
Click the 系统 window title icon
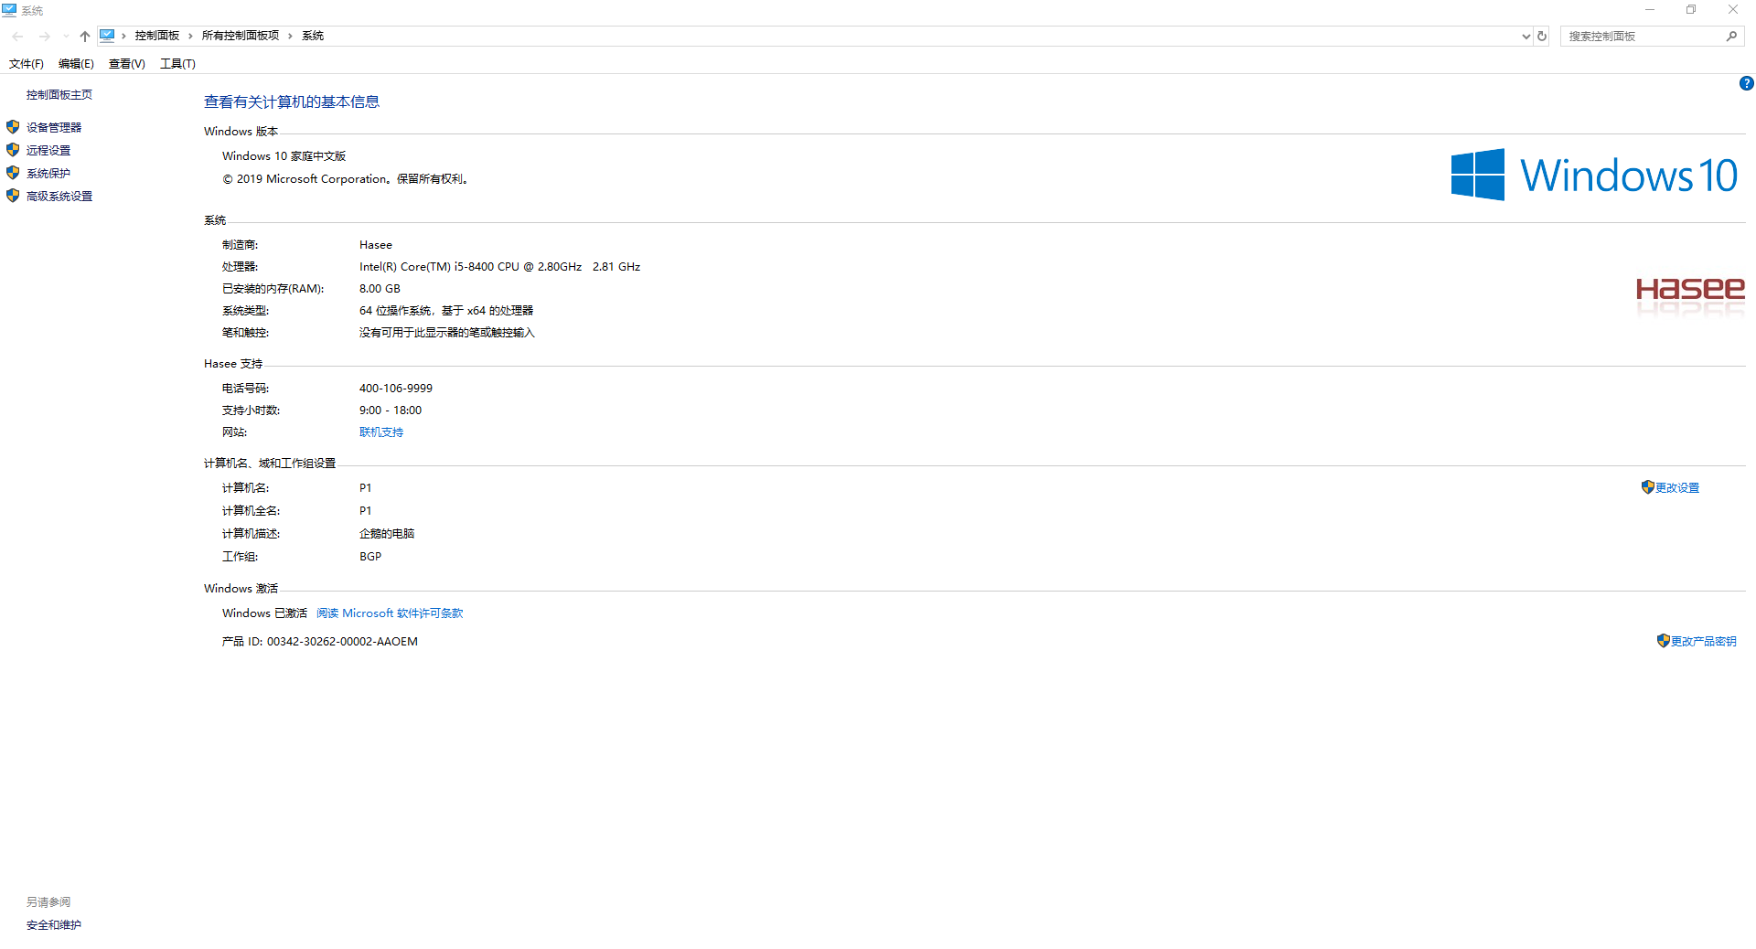[x=9, y=10]
